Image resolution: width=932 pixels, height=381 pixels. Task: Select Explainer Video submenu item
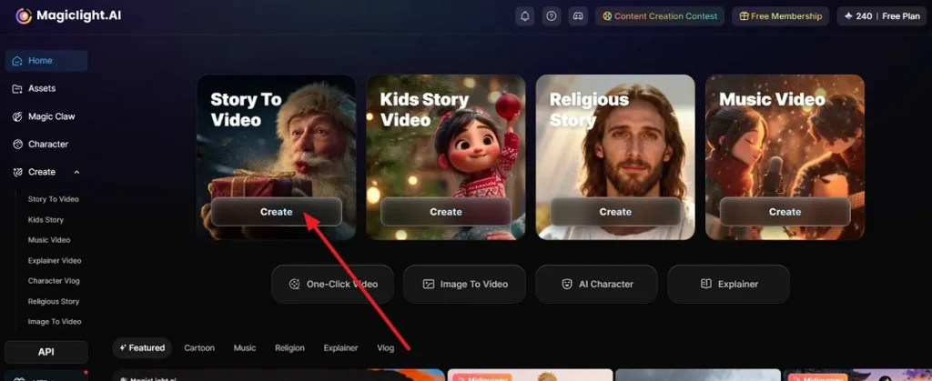coord(55,261)
